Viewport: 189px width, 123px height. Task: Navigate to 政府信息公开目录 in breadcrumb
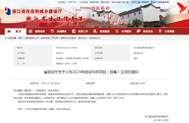click(x=49, y=38)
